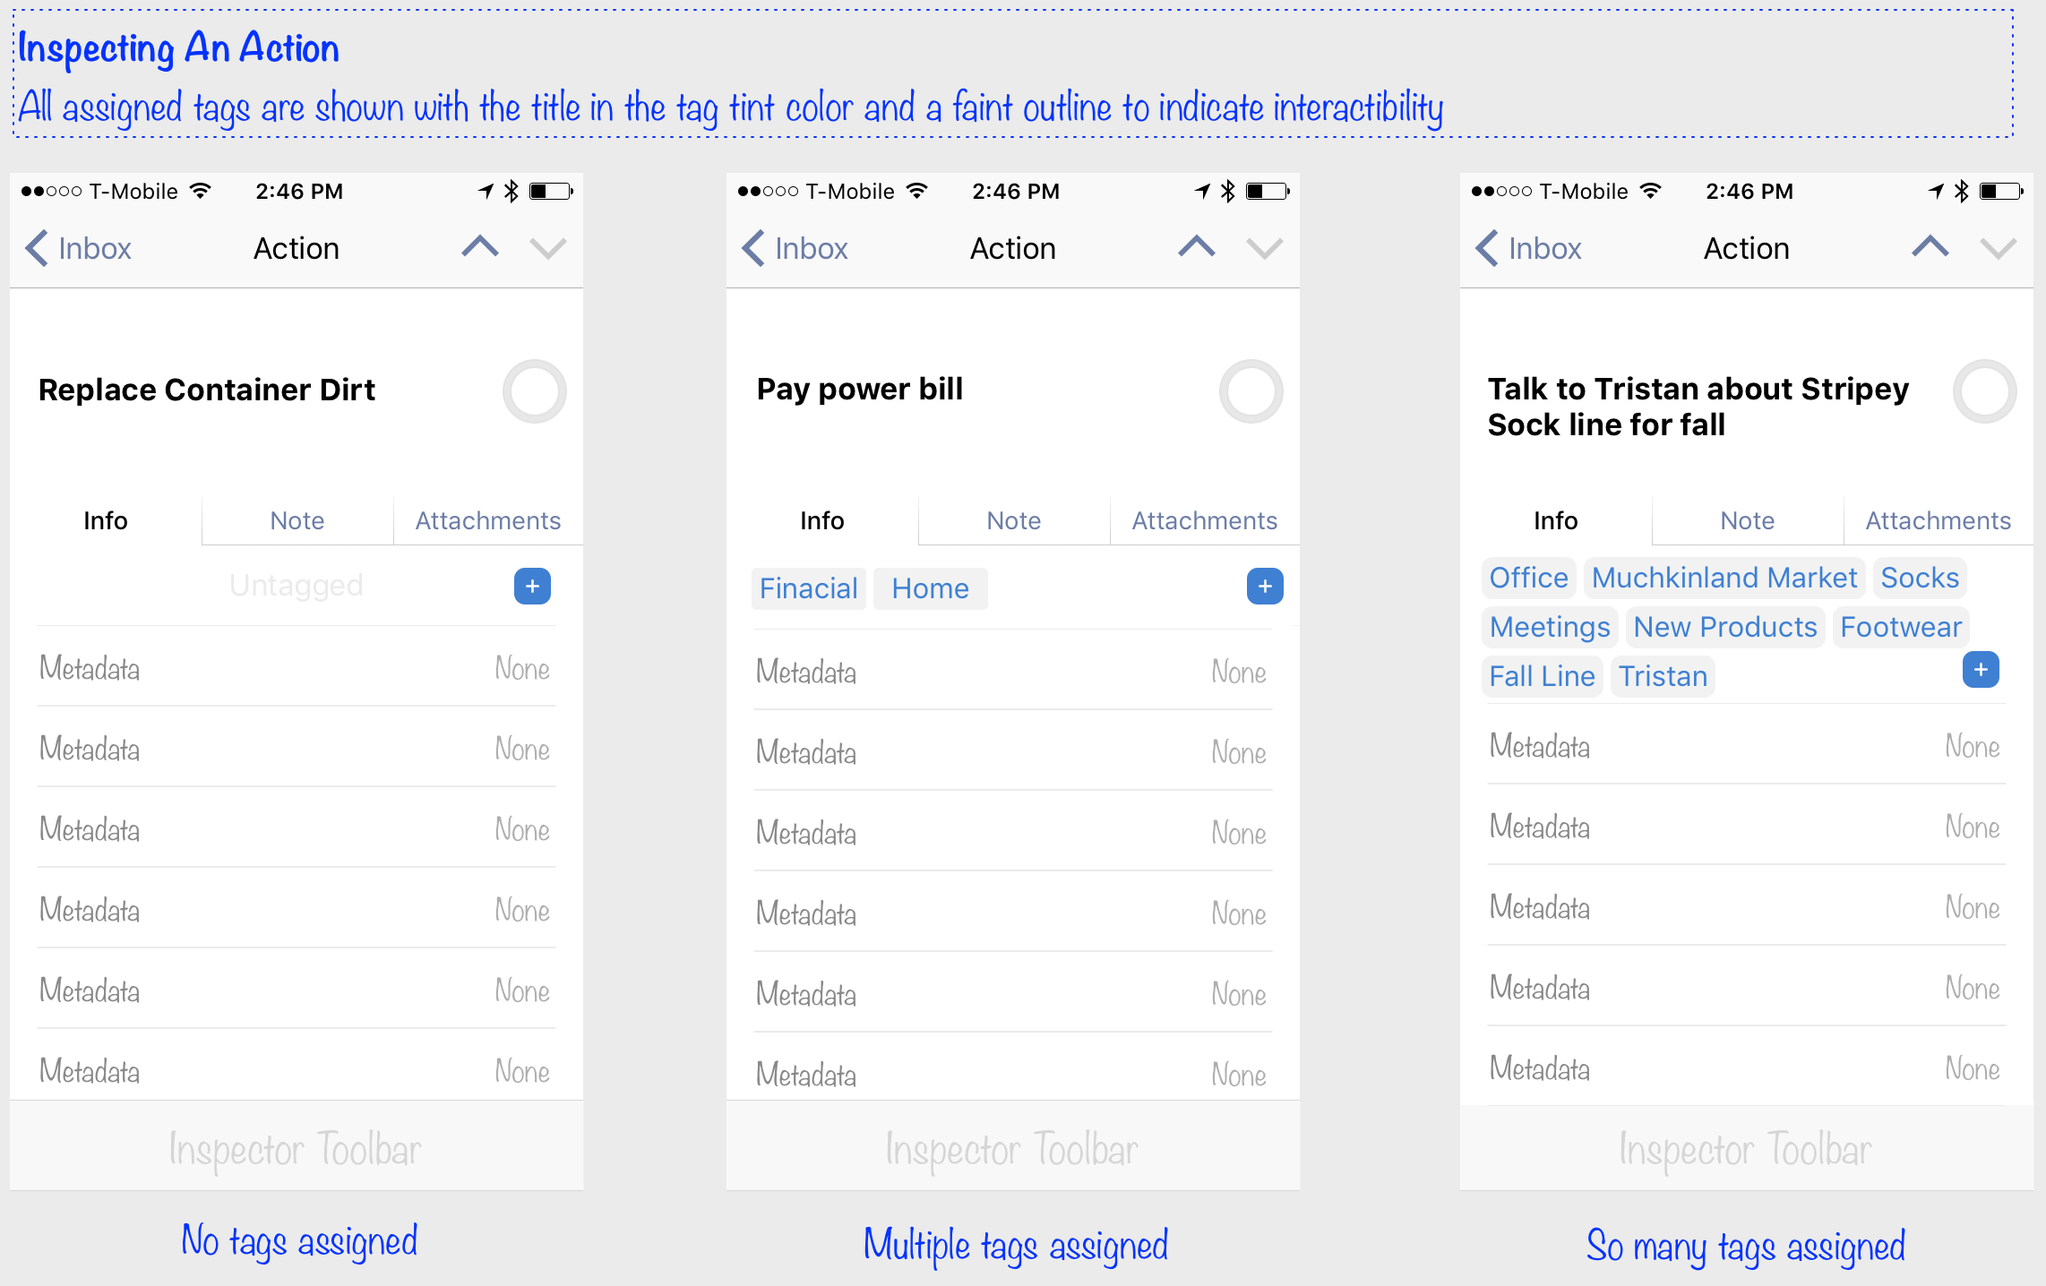2046x1286 pixels.
Task: Tap the Socks tag
Action: (x=1920, y=578)
